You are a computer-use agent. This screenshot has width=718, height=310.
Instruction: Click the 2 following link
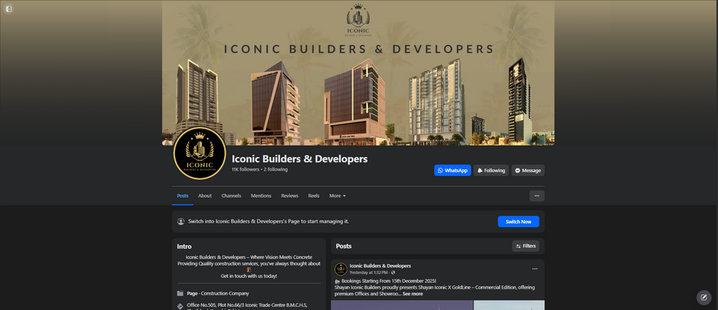[275, 169]
